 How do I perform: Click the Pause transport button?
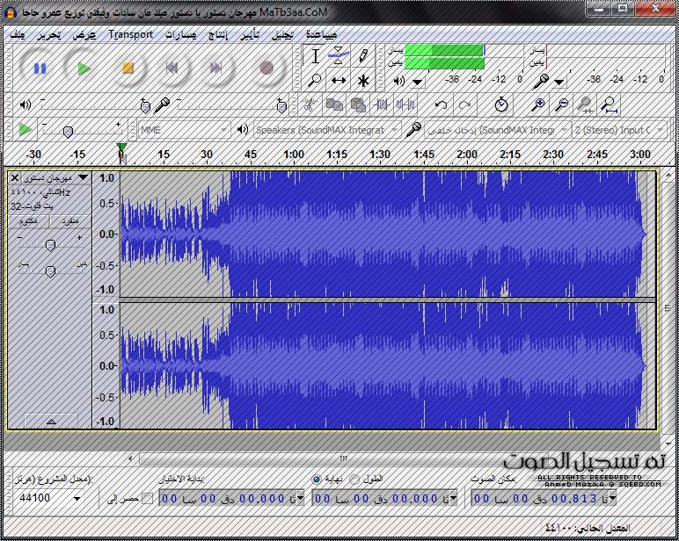tap(40, 68)
